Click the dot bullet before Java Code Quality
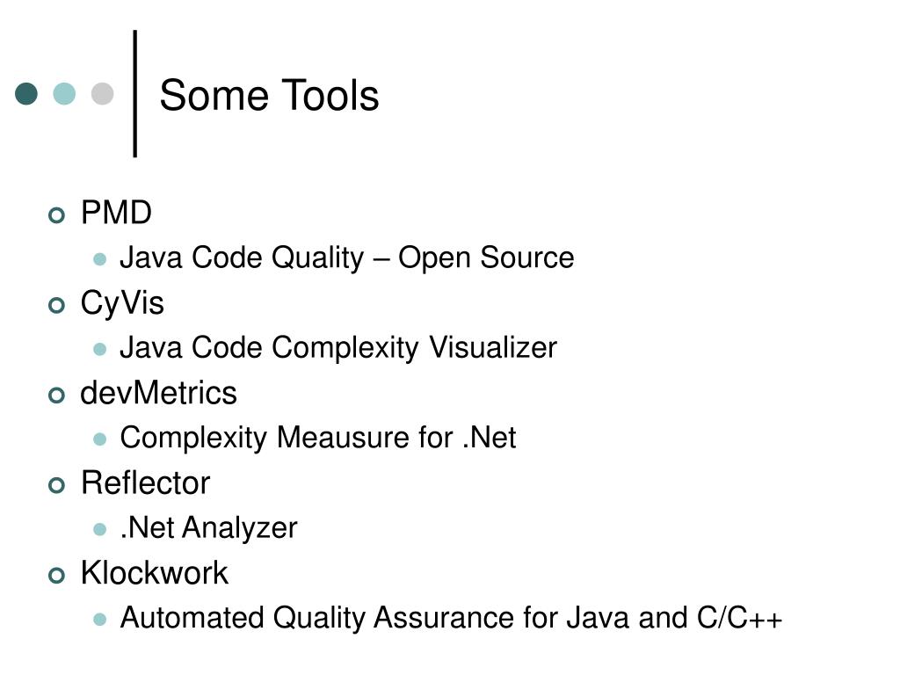 click(x=100, y=259)
